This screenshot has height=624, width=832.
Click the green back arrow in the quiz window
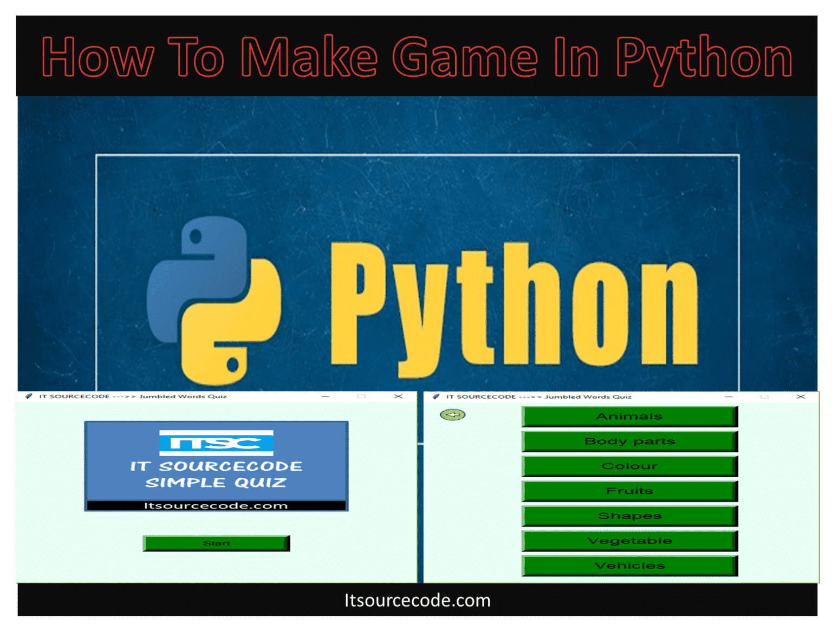tap(454, 414)
